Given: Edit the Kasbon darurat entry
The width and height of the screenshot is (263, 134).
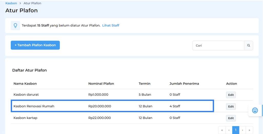Looking at the screenshot, I should tap(231, 95).
